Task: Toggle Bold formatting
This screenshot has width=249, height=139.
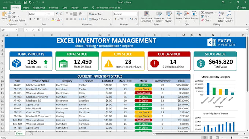Action: coord(30,19)
